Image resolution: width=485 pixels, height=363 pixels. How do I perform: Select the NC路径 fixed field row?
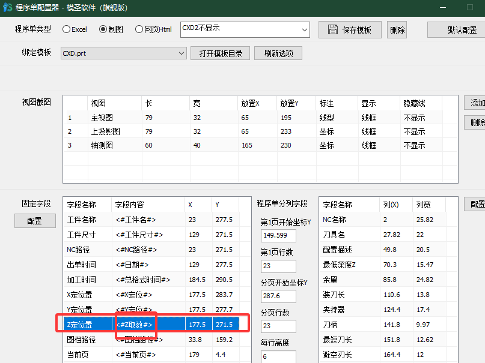pos(156,250)
